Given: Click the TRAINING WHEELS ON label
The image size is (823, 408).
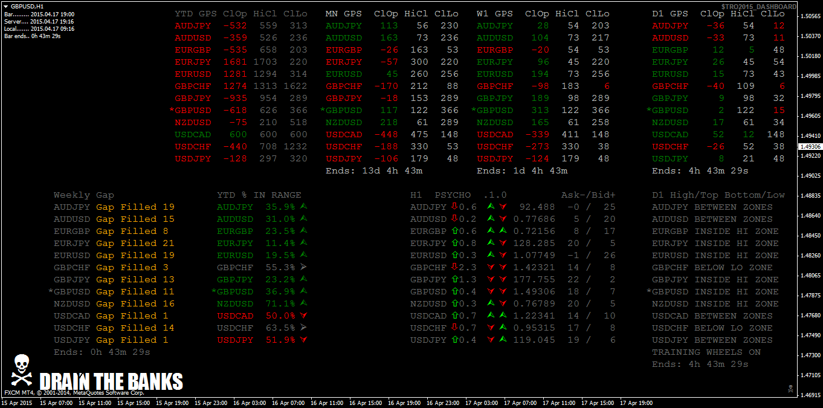Looking at the screenshot, I should point(706,352).
